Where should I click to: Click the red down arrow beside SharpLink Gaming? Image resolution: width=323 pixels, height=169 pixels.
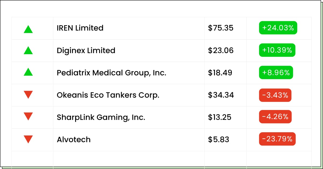tap(28, 116)
